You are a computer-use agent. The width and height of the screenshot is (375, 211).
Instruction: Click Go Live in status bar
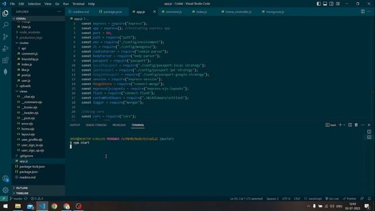(332, 199)
